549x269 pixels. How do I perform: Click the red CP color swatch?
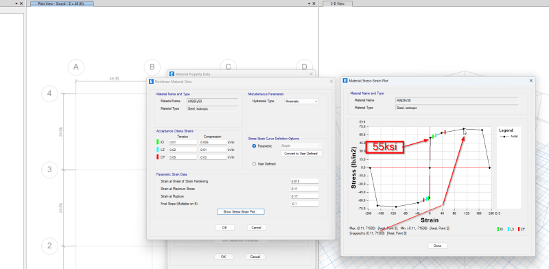click(x=158, y=157)
